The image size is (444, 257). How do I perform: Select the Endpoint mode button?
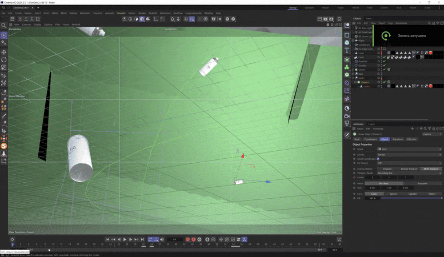pyautogui.click(x=422, y=183)
